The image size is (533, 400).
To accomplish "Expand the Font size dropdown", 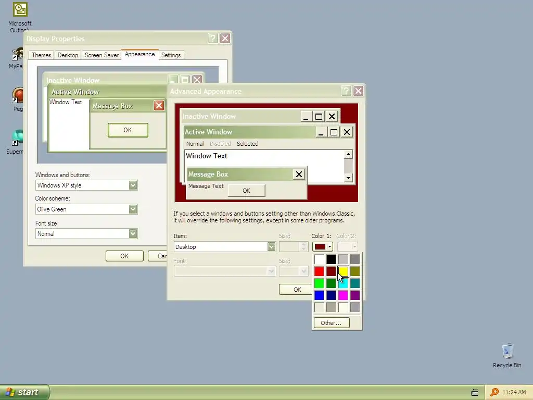I will [133, 234].
